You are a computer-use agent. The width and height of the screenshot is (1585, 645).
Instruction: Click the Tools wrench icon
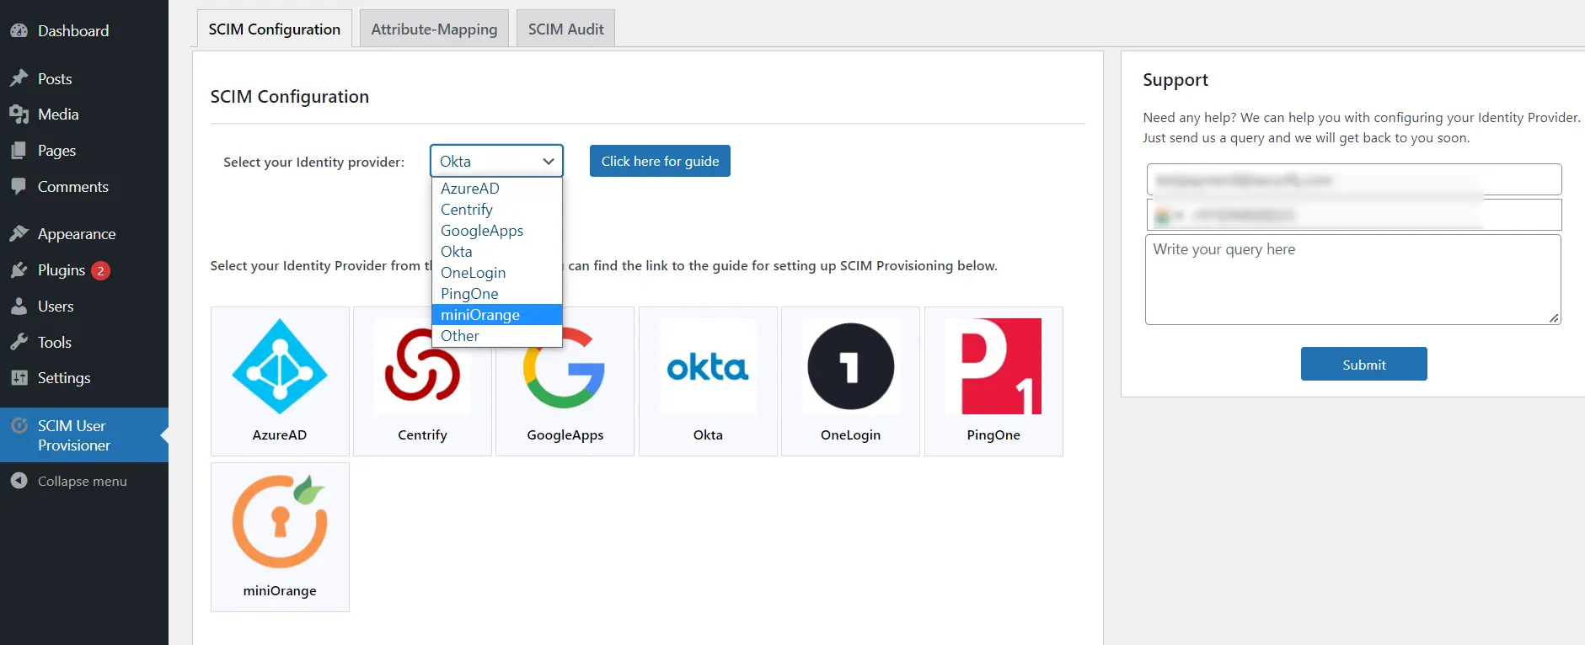19,343
